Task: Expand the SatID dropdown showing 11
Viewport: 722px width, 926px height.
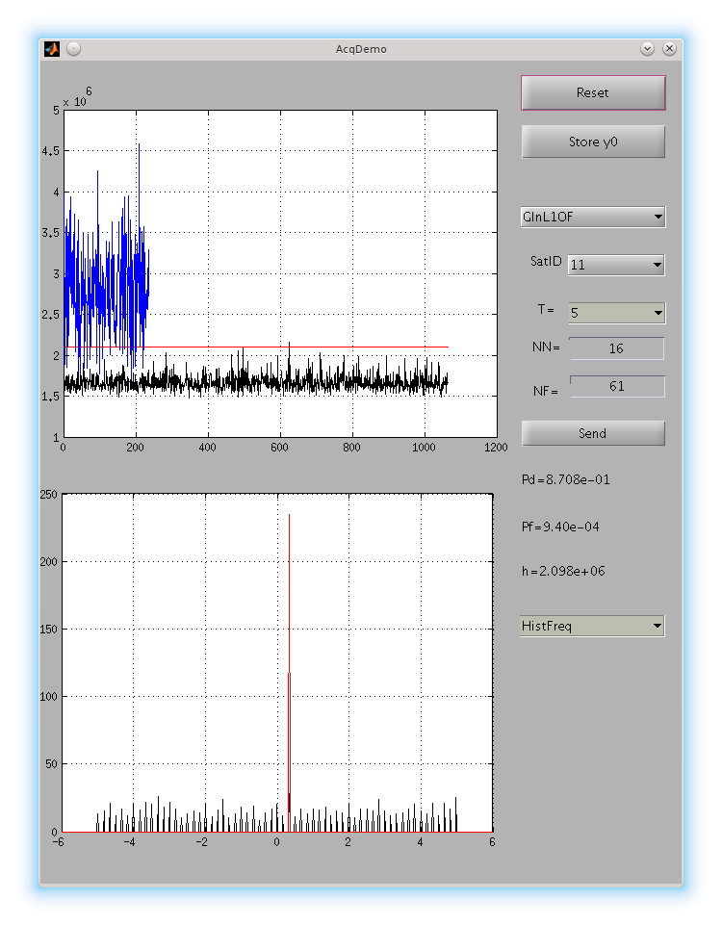Action: pyautogui.click(x=615, y=265)
